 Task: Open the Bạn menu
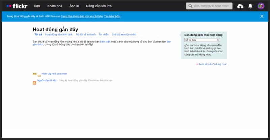[37, 6]
